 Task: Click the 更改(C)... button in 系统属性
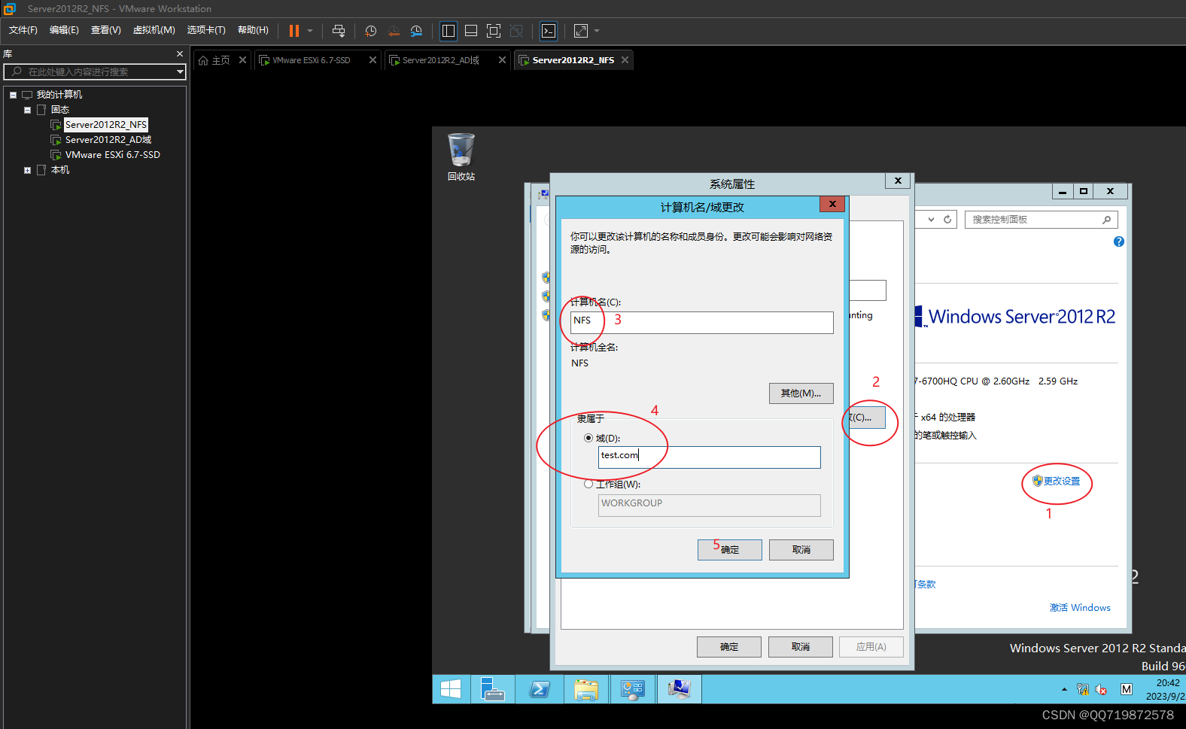(867, 418)
